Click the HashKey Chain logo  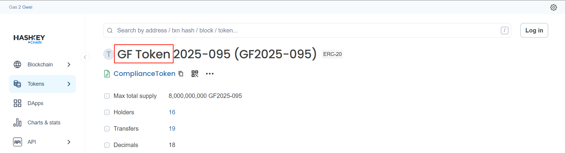pyautogui.click(x=29, y=39)
